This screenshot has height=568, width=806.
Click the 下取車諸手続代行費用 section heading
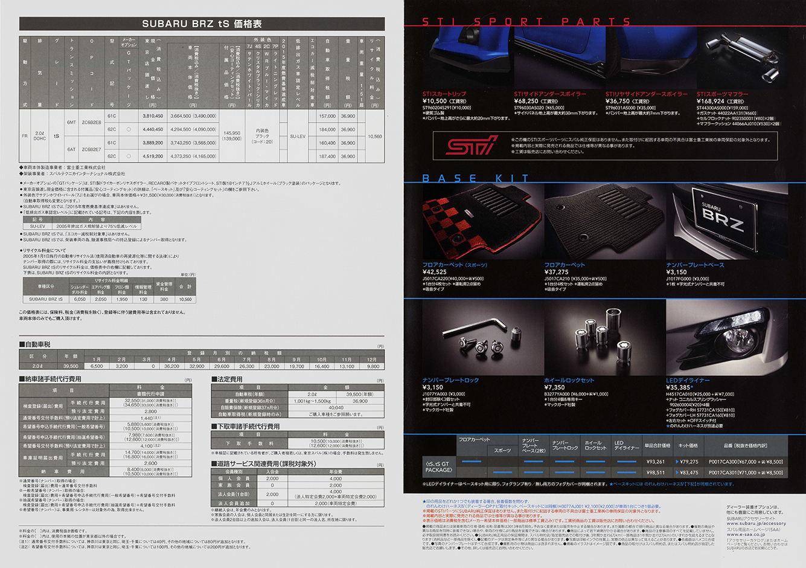(245, 427)
